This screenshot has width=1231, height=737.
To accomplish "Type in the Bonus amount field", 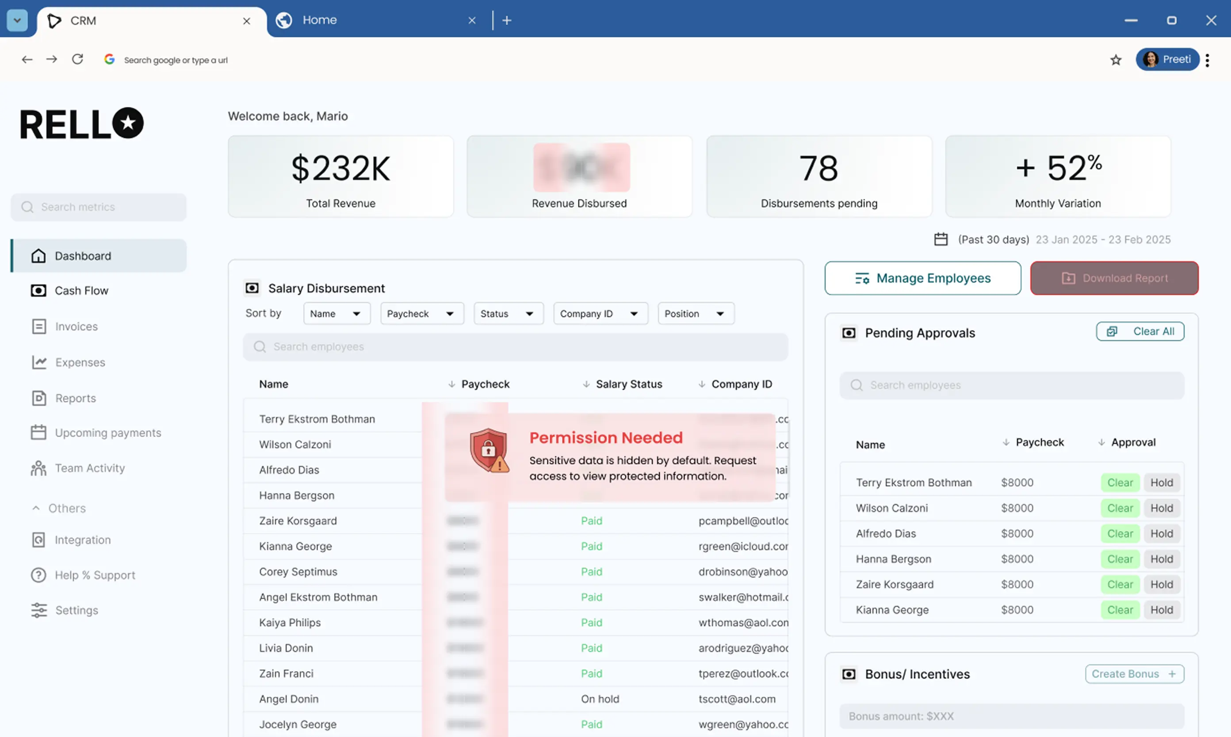I will [x=1011, y=716].
